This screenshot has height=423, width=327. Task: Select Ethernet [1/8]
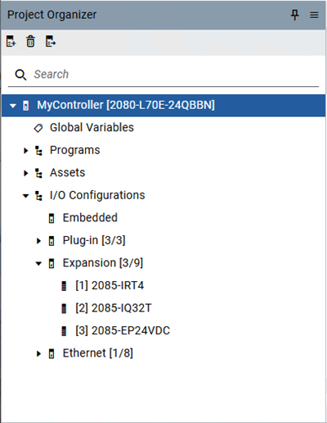98,353
